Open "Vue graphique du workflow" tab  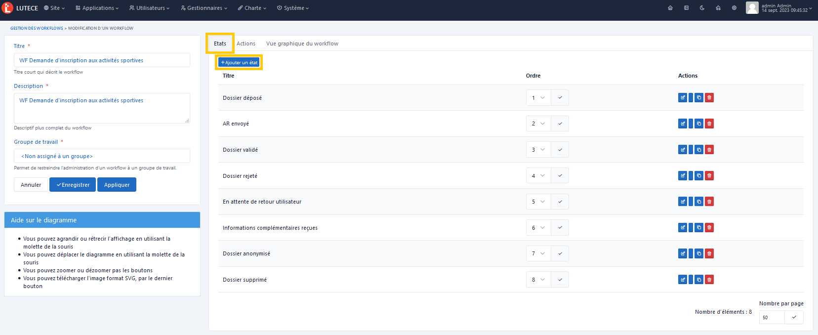pyautogui.click(x=302, y=43)
